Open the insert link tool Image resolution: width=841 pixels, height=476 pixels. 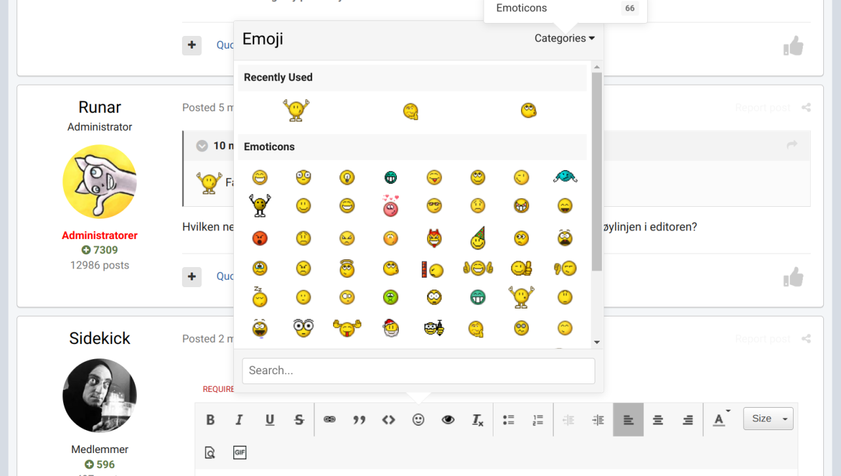[x=329, y=419]
